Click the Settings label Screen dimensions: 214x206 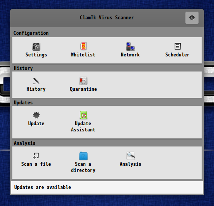tap(36, 55)
